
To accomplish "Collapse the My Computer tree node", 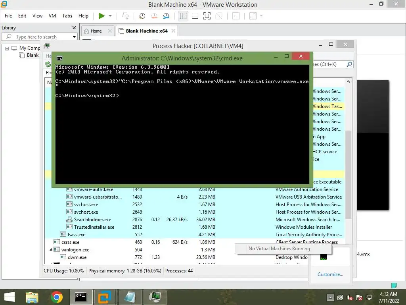I will pos(7,48).
